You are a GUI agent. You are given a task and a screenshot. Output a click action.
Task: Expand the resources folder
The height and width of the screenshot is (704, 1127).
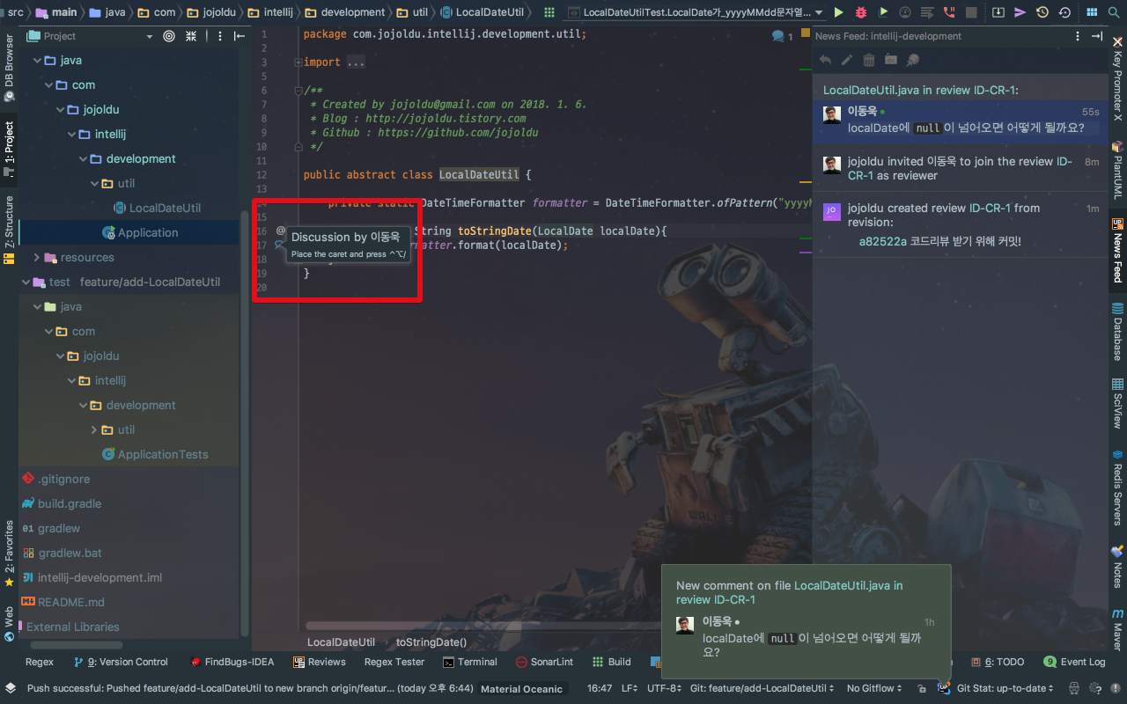pyautogui.click(x=37, y=257)
